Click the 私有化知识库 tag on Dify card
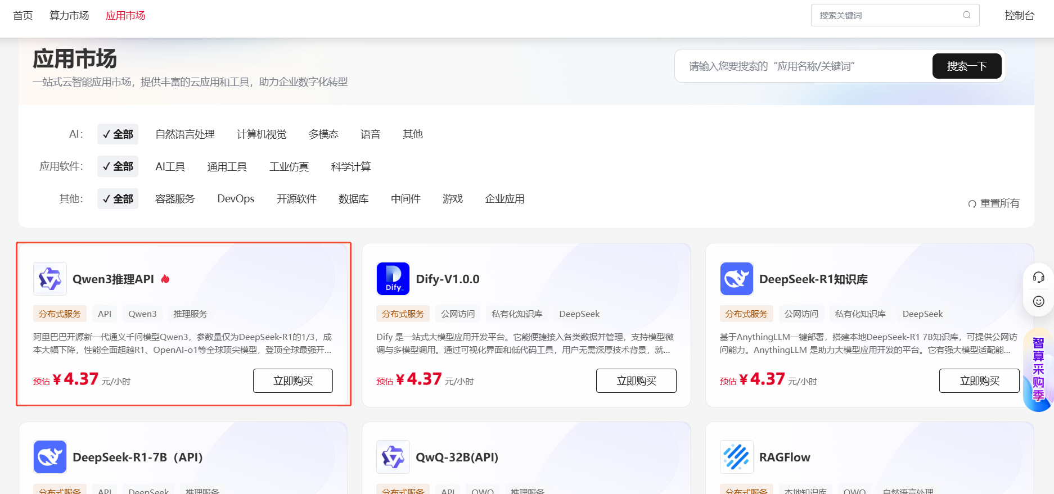This screenshot has height=494, width=1054. (517, 314)
